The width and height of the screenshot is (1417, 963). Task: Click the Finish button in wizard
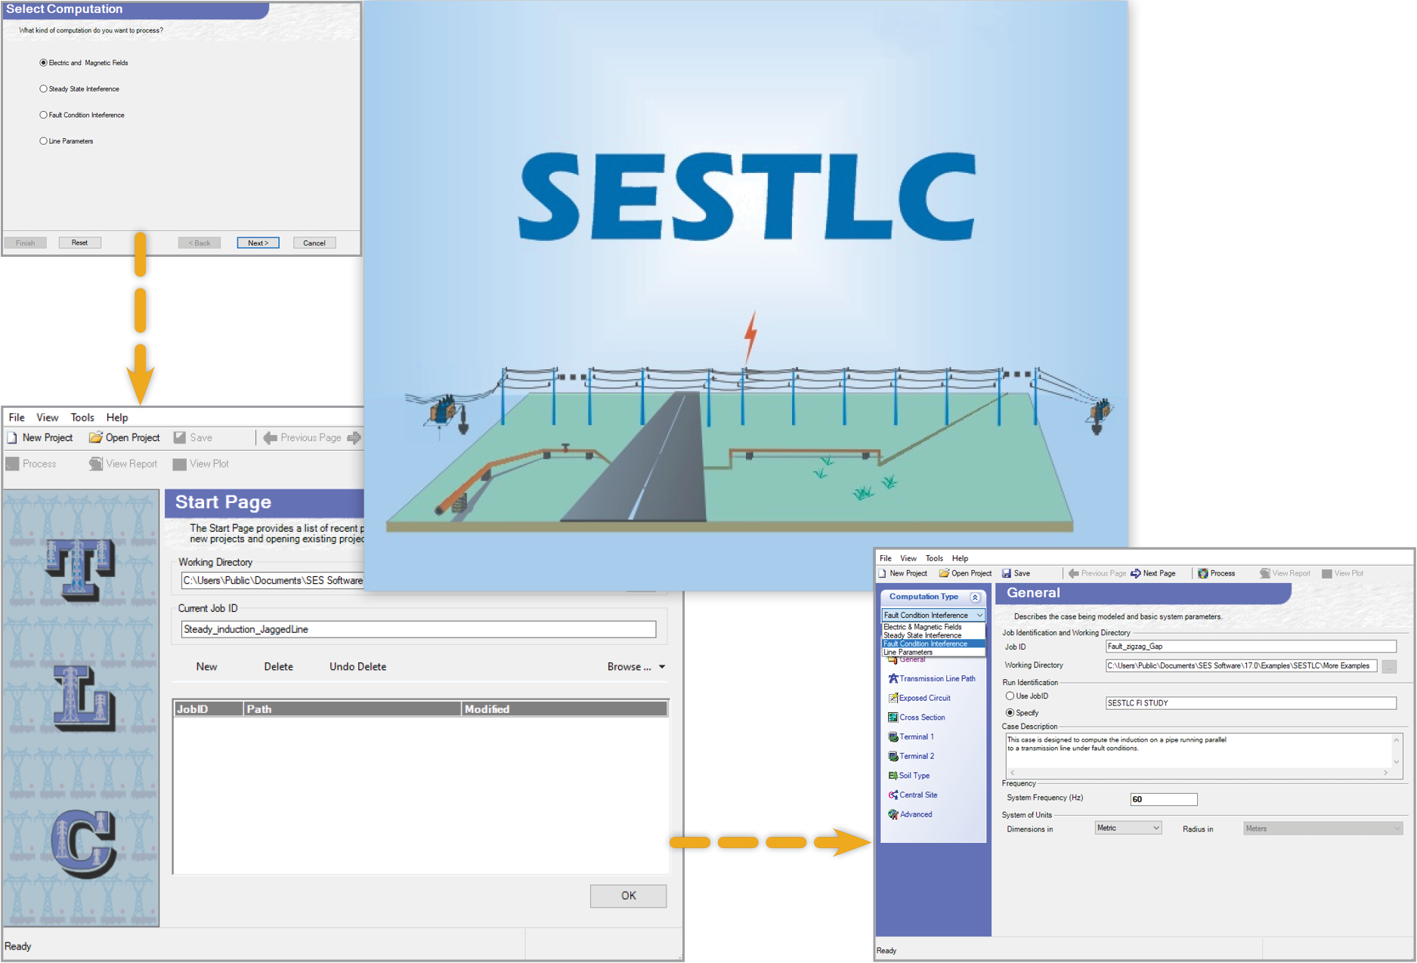tap(26, 243)
